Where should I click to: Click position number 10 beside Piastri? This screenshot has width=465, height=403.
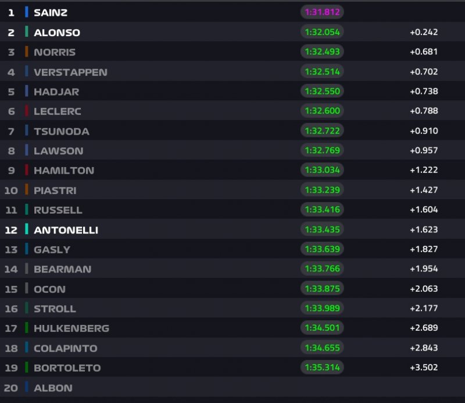(x=11, y=190)
